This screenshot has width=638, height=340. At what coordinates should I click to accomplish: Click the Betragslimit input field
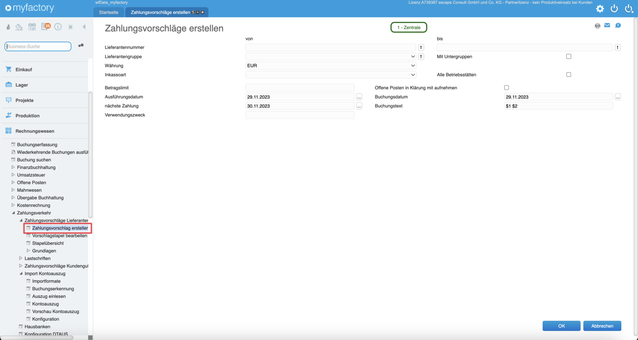(299, 88)
